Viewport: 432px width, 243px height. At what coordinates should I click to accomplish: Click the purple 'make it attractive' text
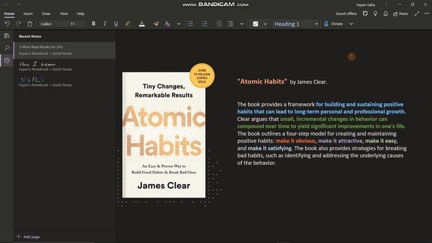pyautogui.click(x=340, y=141)
